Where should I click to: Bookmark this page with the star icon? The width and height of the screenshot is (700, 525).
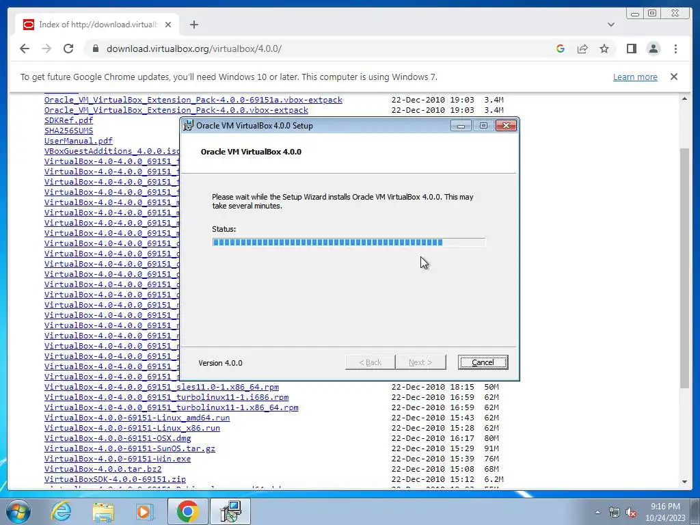[x=604, y=49]
